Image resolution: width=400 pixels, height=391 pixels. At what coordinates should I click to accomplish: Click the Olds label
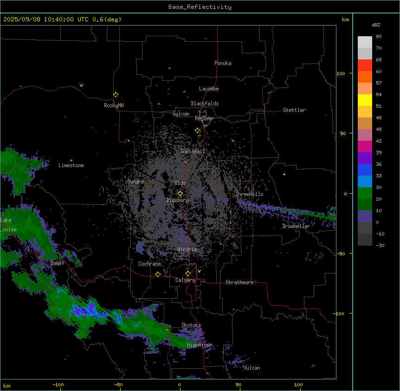(180, 183)
